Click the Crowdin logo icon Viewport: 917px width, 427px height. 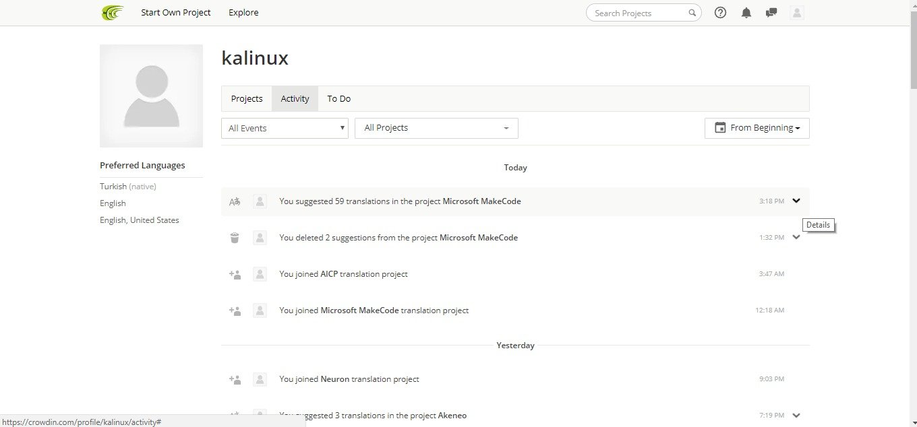coord(113,13)
